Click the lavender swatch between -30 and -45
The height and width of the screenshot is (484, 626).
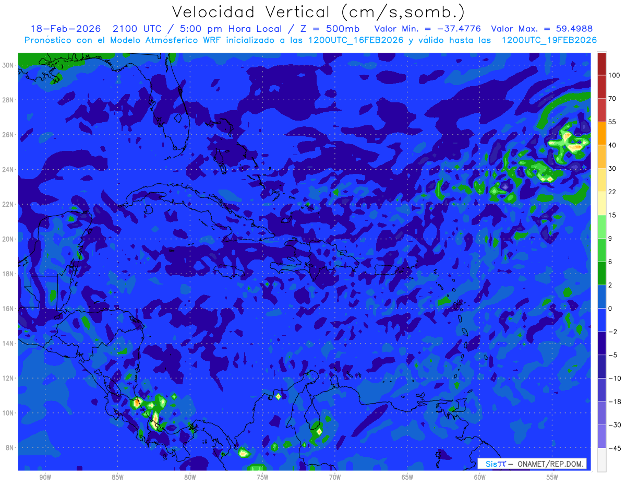click(601, 436)
